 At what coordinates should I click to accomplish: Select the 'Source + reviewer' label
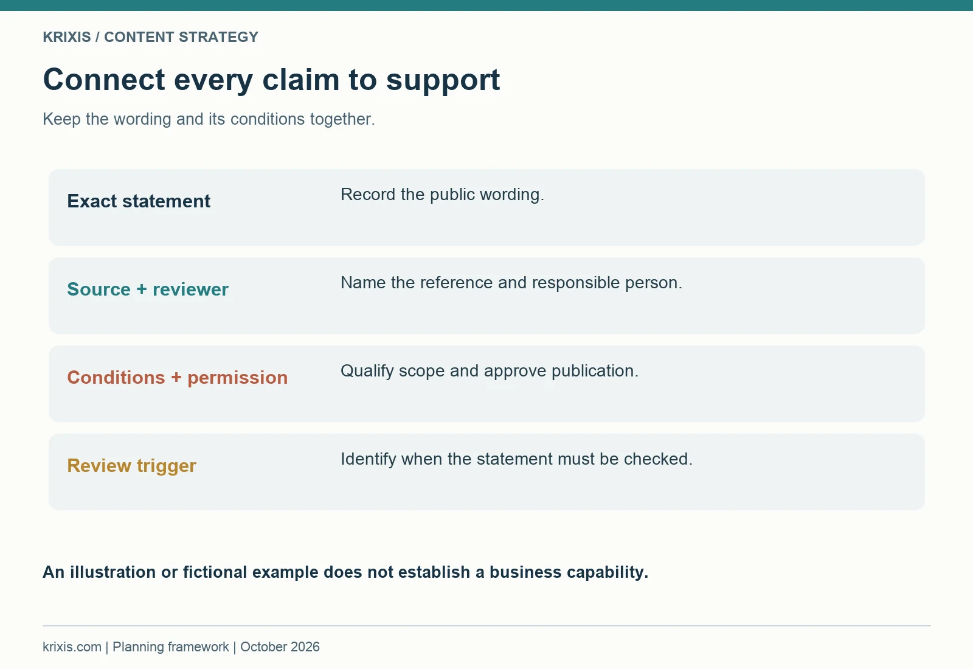pyautogui.click(x=148, y=289)
